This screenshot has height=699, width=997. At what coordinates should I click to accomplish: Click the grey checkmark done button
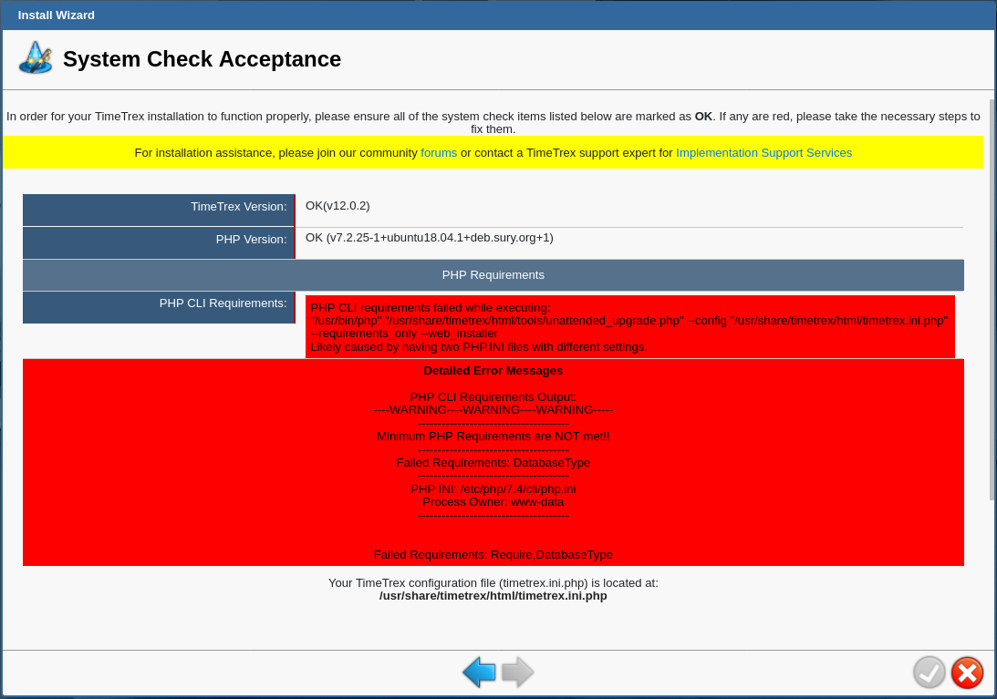click(929, 673)
